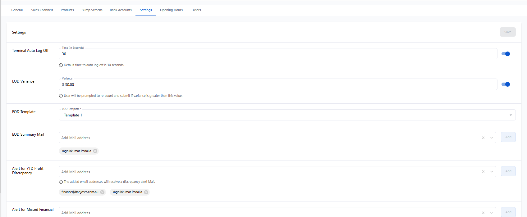Clear the YTD Profit Discrepancy mail field
This screenshot has width=527, height=217.
coord(483,172)
